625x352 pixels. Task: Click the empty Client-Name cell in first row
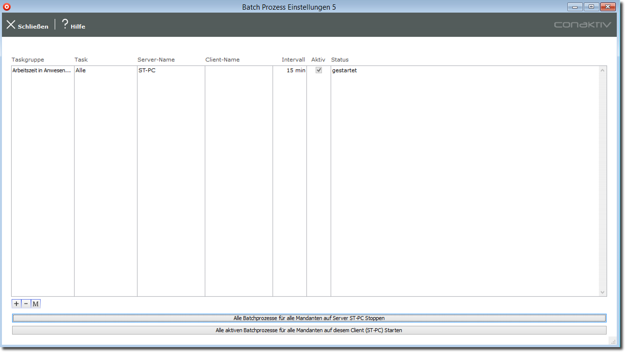[x=238, y=71]
